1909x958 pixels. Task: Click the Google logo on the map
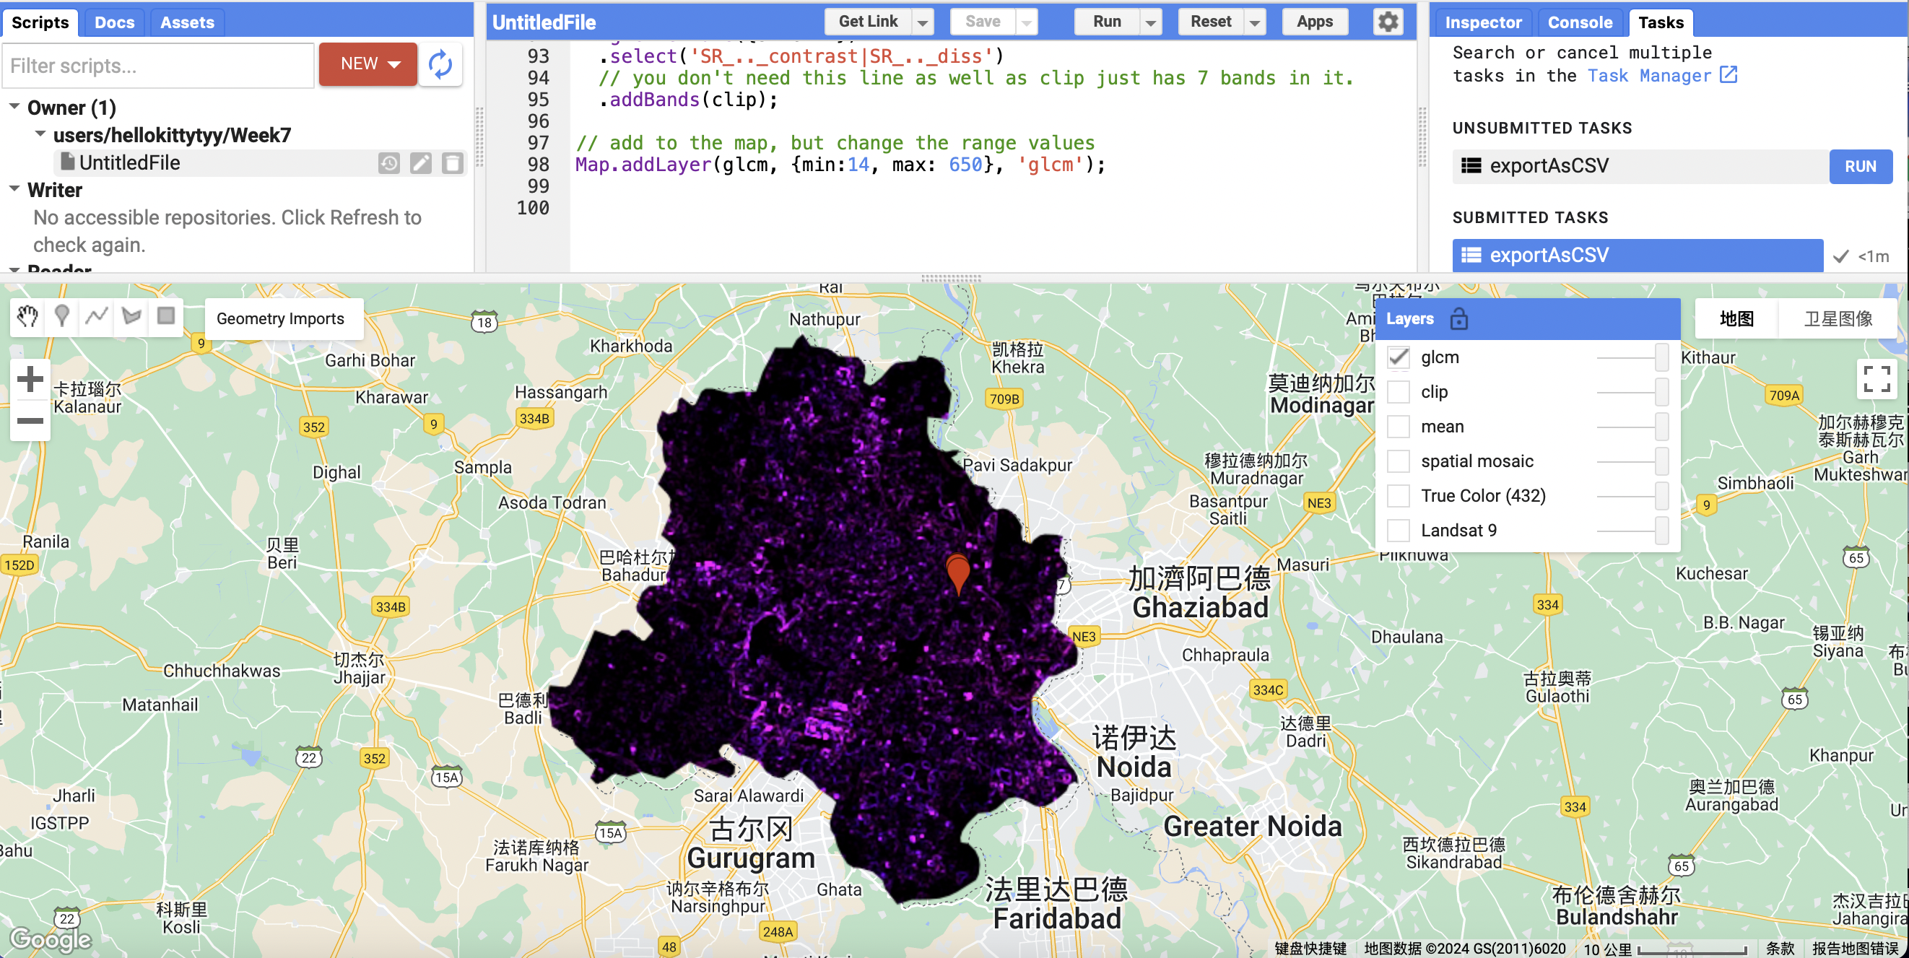click(x=51, y=939)
